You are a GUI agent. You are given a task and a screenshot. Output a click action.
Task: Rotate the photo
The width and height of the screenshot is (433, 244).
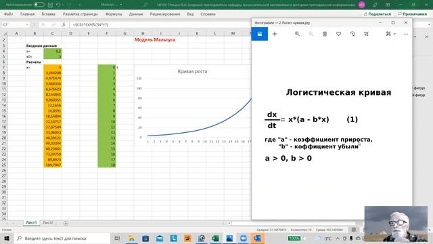(x=352, y=34)
